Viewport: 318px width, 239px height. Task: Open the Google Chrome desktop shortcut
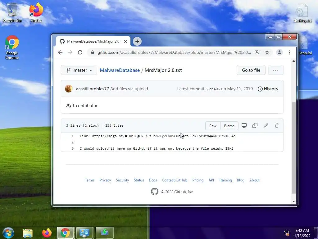click(12, 47)
